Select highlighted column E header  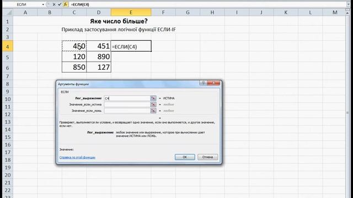(131, 12)
